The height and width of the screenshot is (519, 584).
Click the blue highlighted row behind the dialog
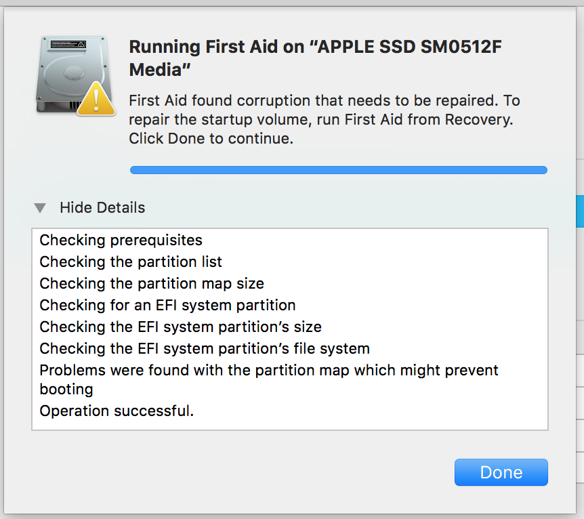579,212
